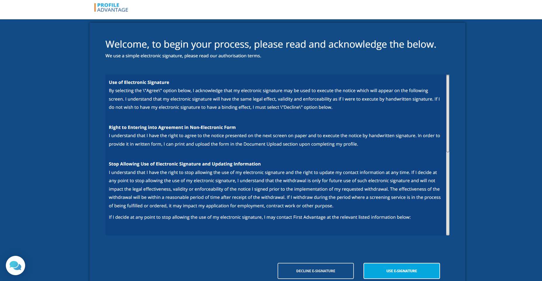Click the 'may contact First Advantage' sentence

(x=259, y=217)
